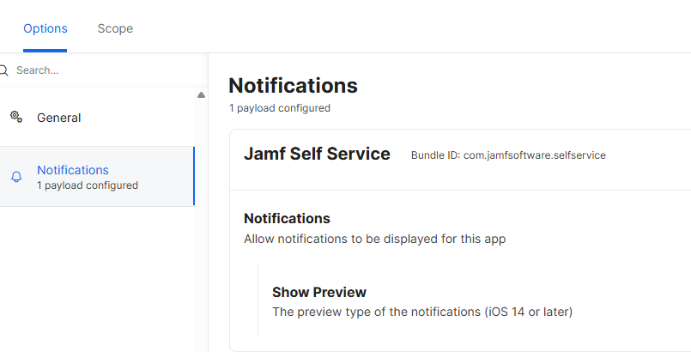
Task: Click the Notifications bell icon
Action: point(16,177)
